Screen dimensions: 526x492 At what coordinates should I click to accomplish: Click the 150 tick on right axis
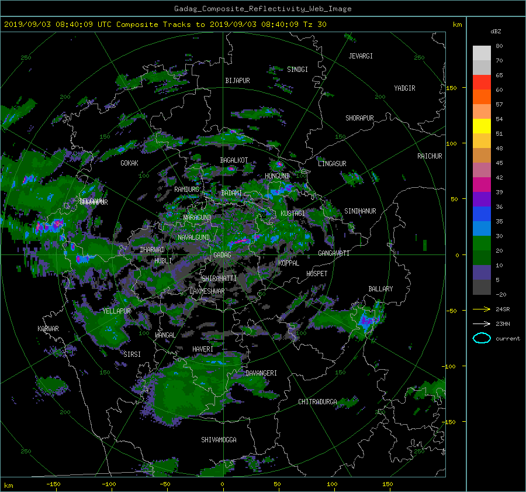coord(451,88)
